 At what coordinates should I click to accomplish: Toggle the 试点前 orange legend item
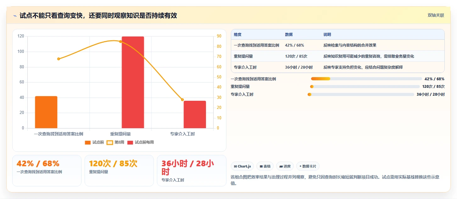pyautogui.click(x=94, y=142)
